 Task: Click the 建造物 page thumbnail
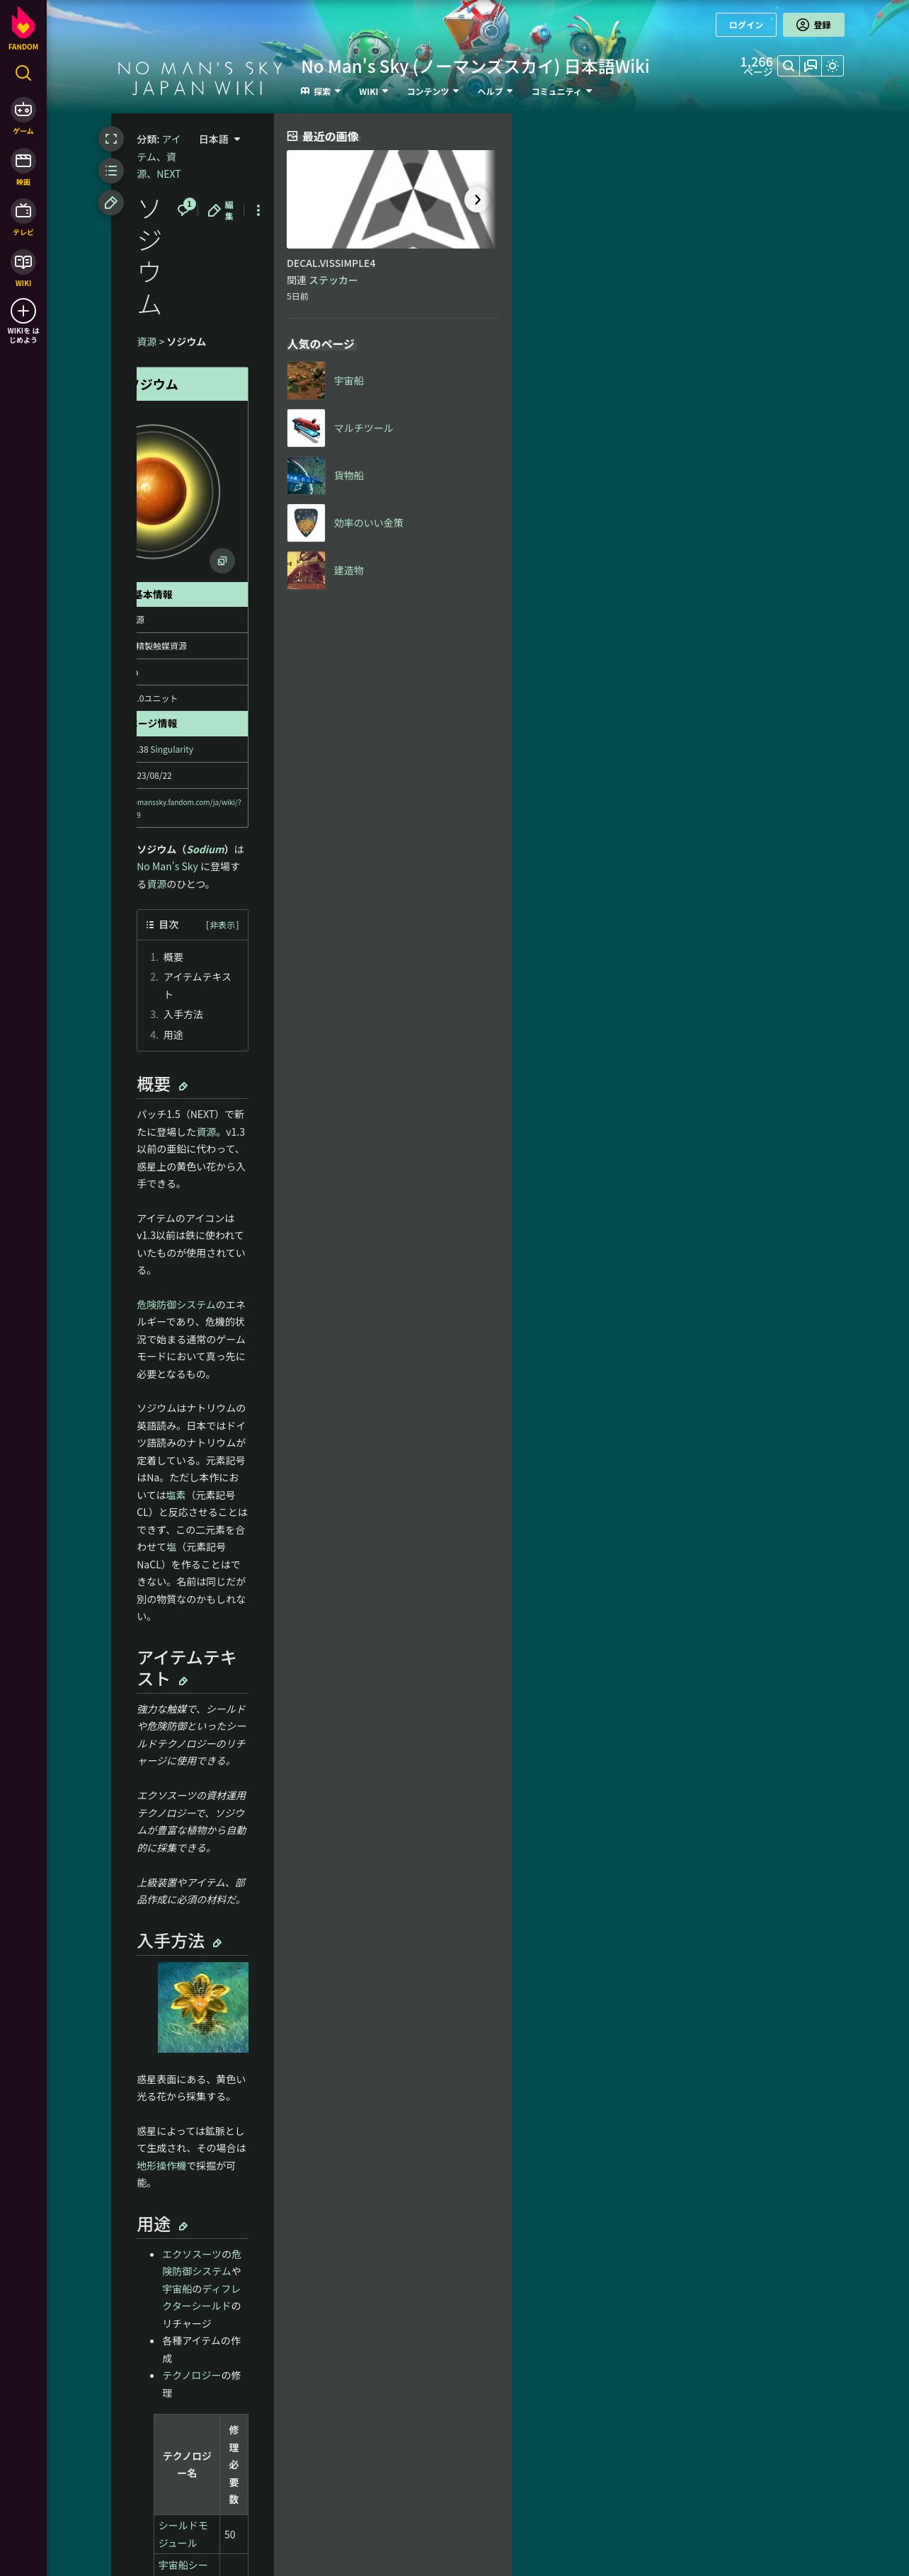[306, 570]
